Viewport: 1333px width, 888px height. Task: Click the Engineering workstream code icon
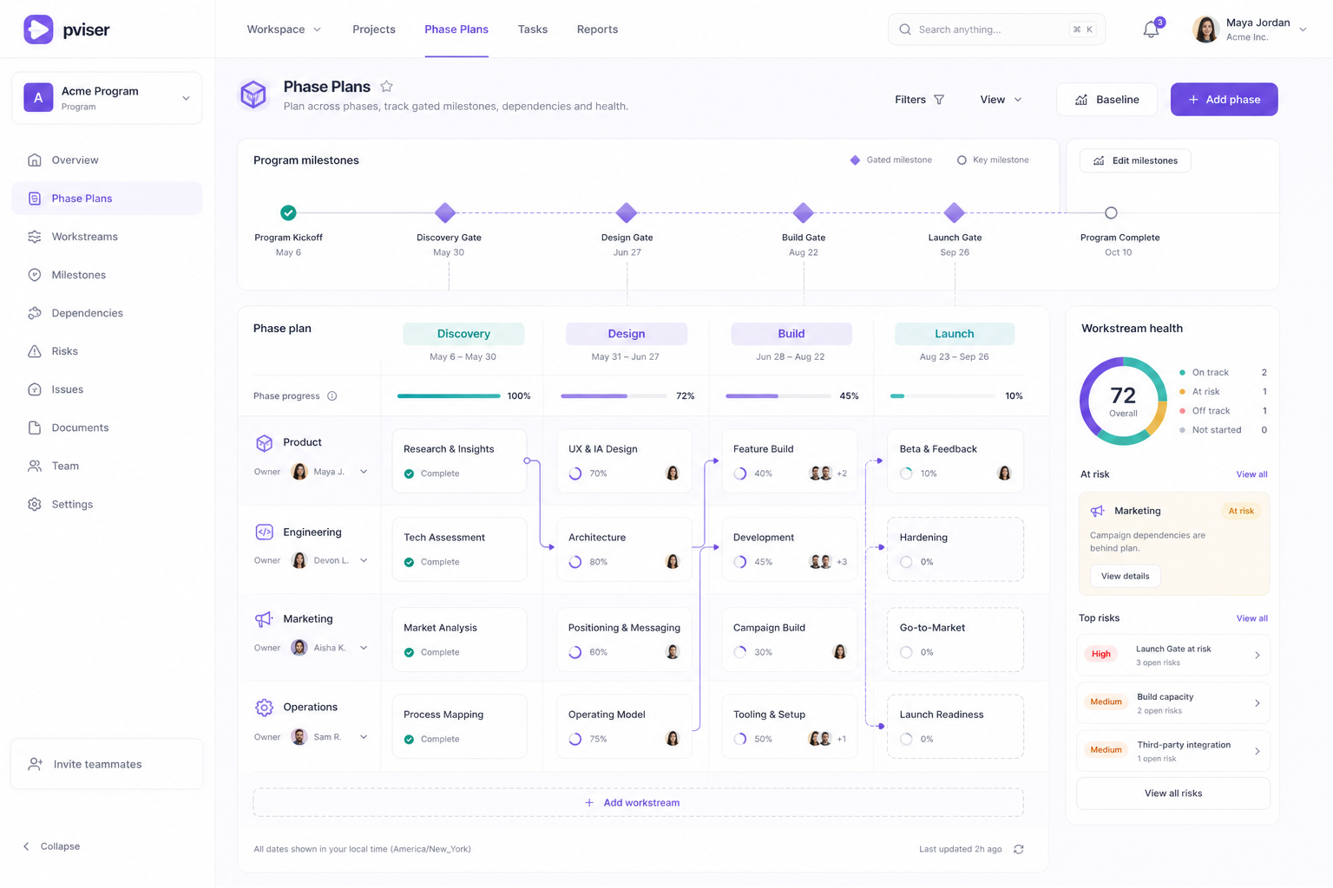[265, 532]
